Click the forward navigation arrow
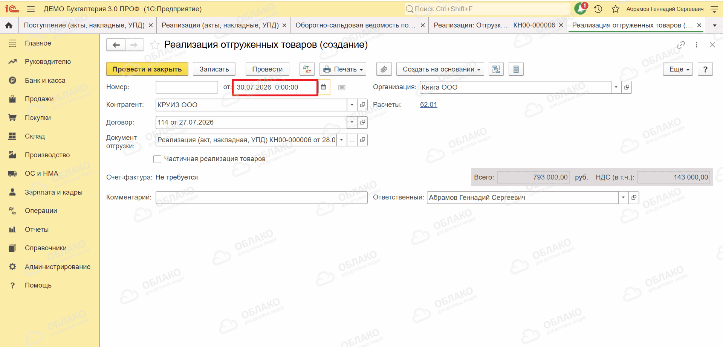 (x=134, y=45)
